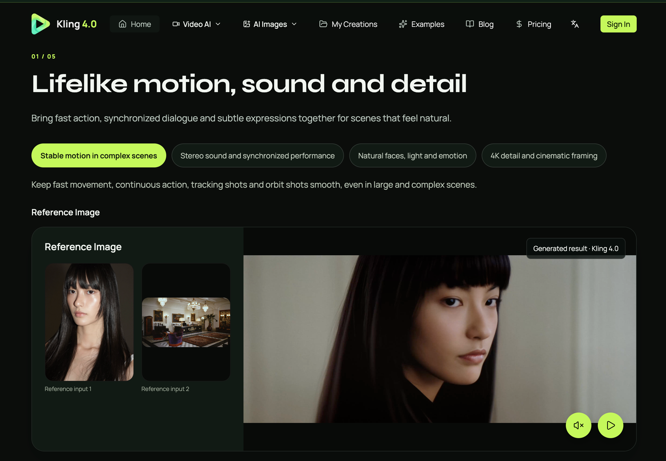Click the house icon next to Home
This screenshot has width=666, height=461.
123,24
